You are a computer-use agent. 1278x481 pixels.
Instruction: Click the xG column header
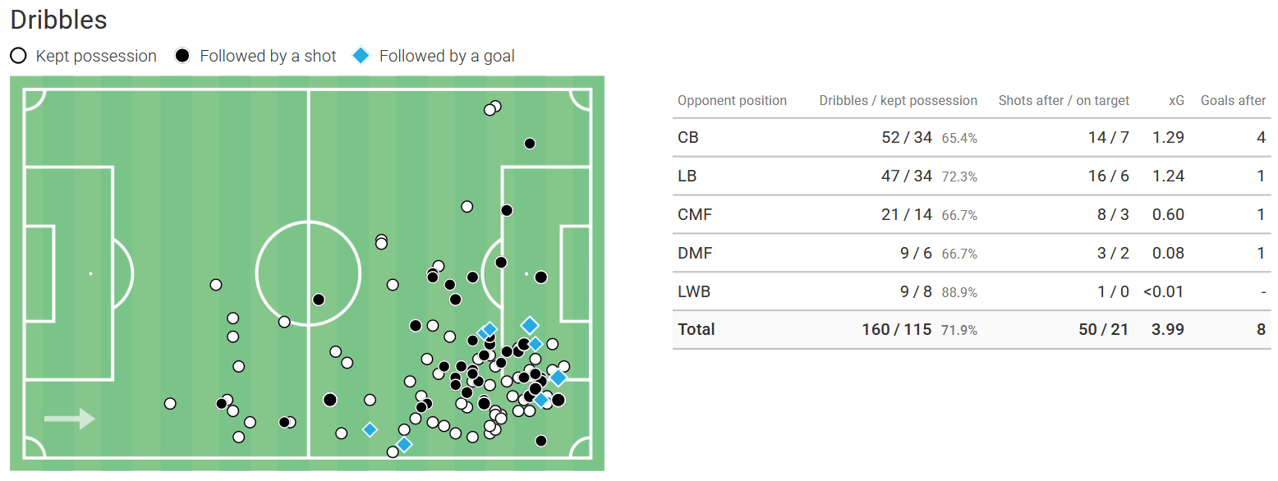[1176, 100]
